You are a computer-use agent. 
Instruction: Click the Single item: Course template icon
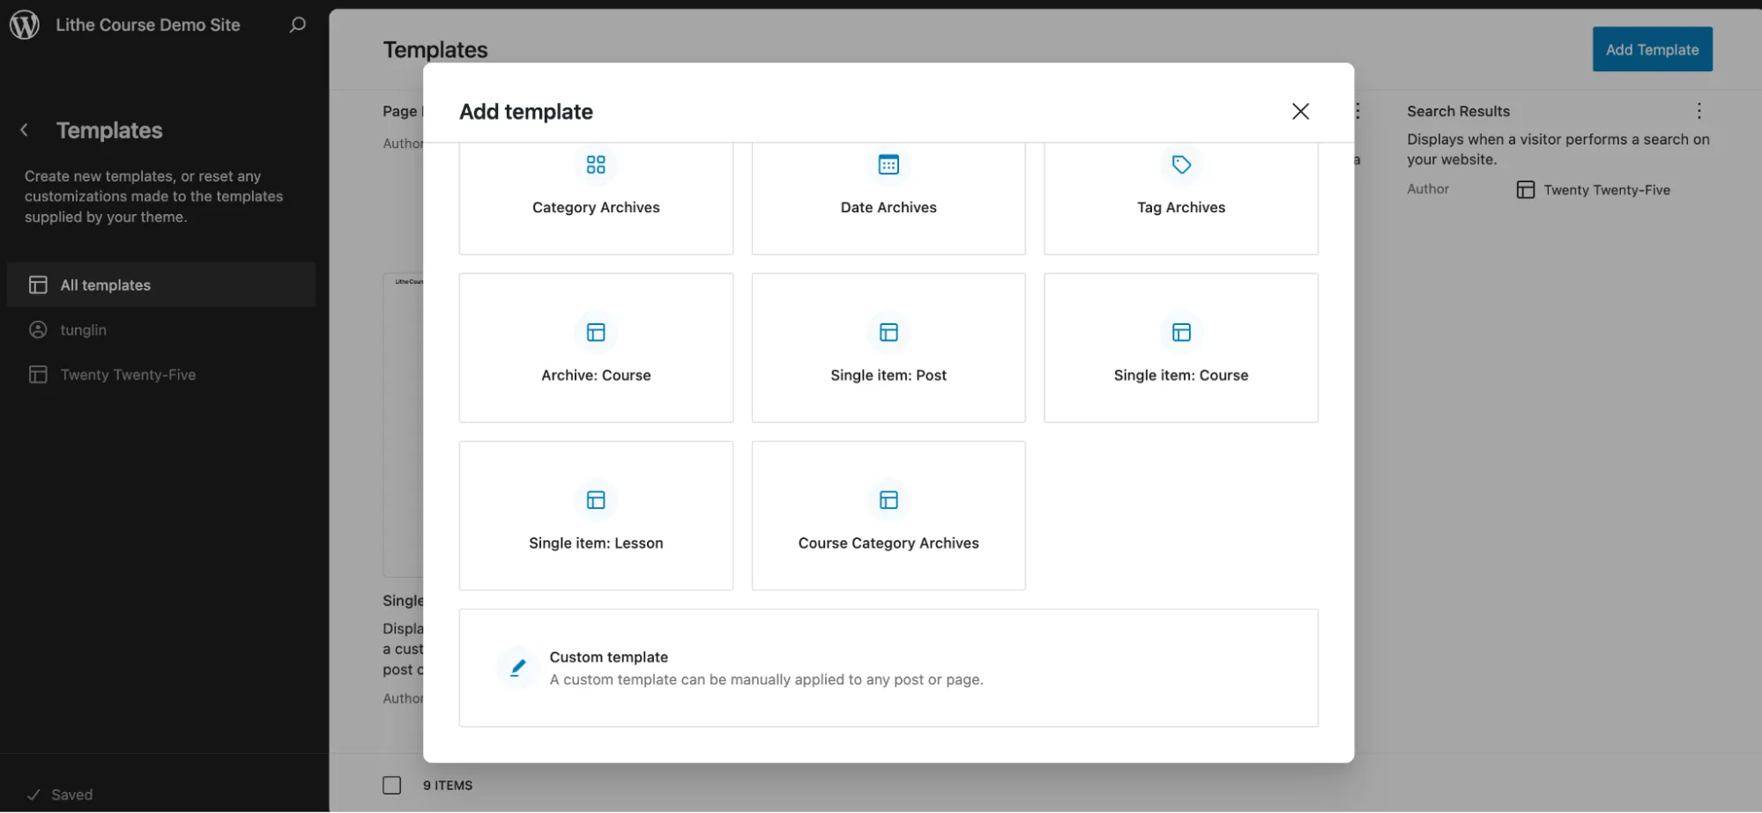pyautogui.click(x=1180, y=332)
